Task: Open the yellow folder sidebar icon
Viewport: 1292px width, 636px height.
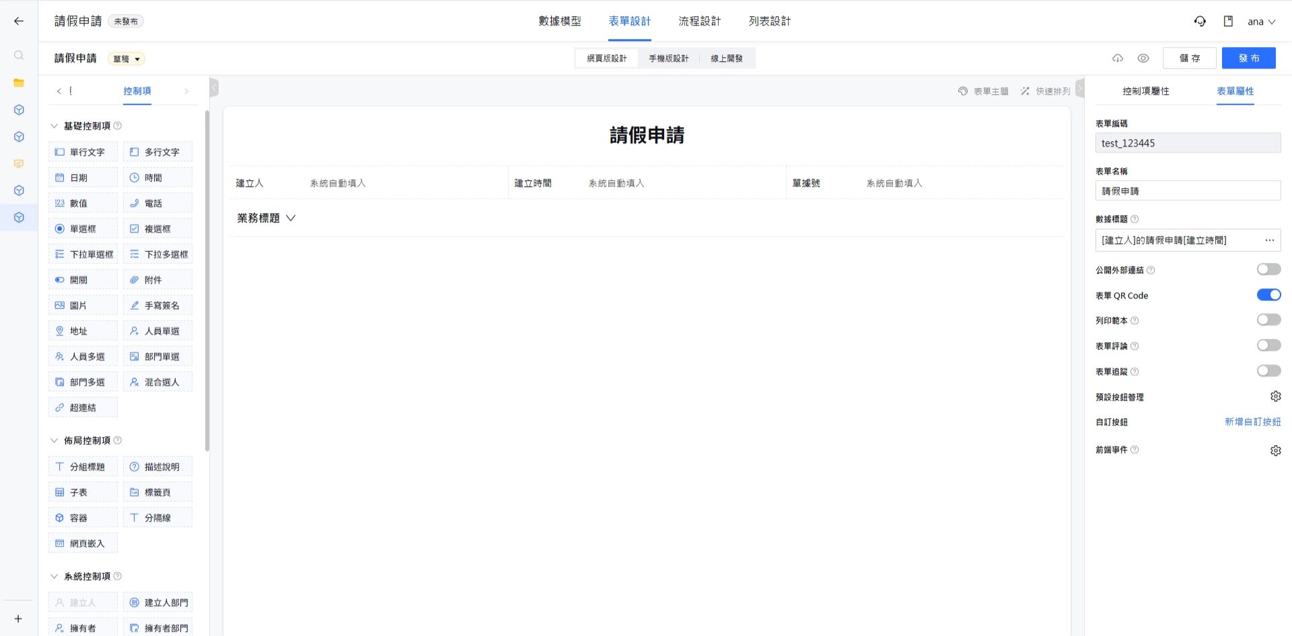Action: 19,83
